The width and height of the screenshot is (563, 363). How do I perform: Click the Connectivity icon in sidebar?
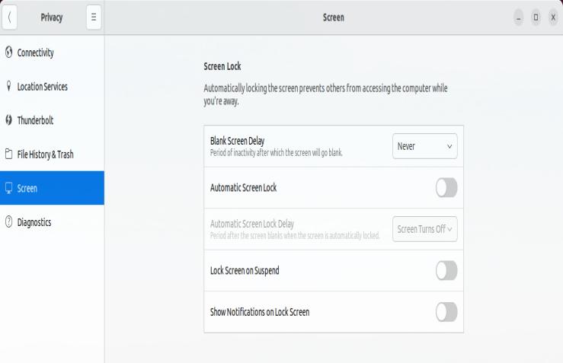point(9,53)
